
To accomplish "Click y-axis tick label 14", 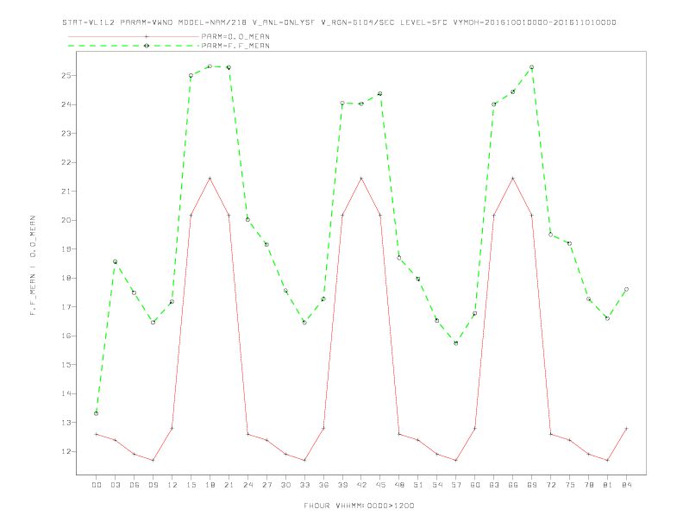I will tap(66, 393).
